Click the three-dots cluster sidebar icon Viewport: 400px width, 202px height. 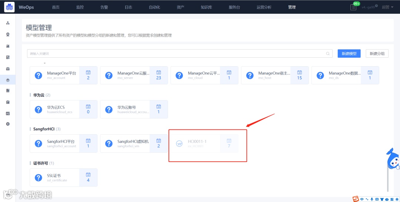[x=8, y=23]
